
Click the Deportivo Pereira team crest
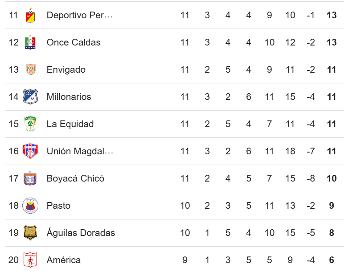30,15
